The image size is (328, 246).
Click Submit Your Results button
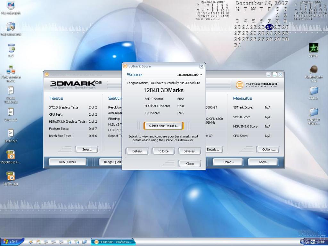tap(164, 126)
